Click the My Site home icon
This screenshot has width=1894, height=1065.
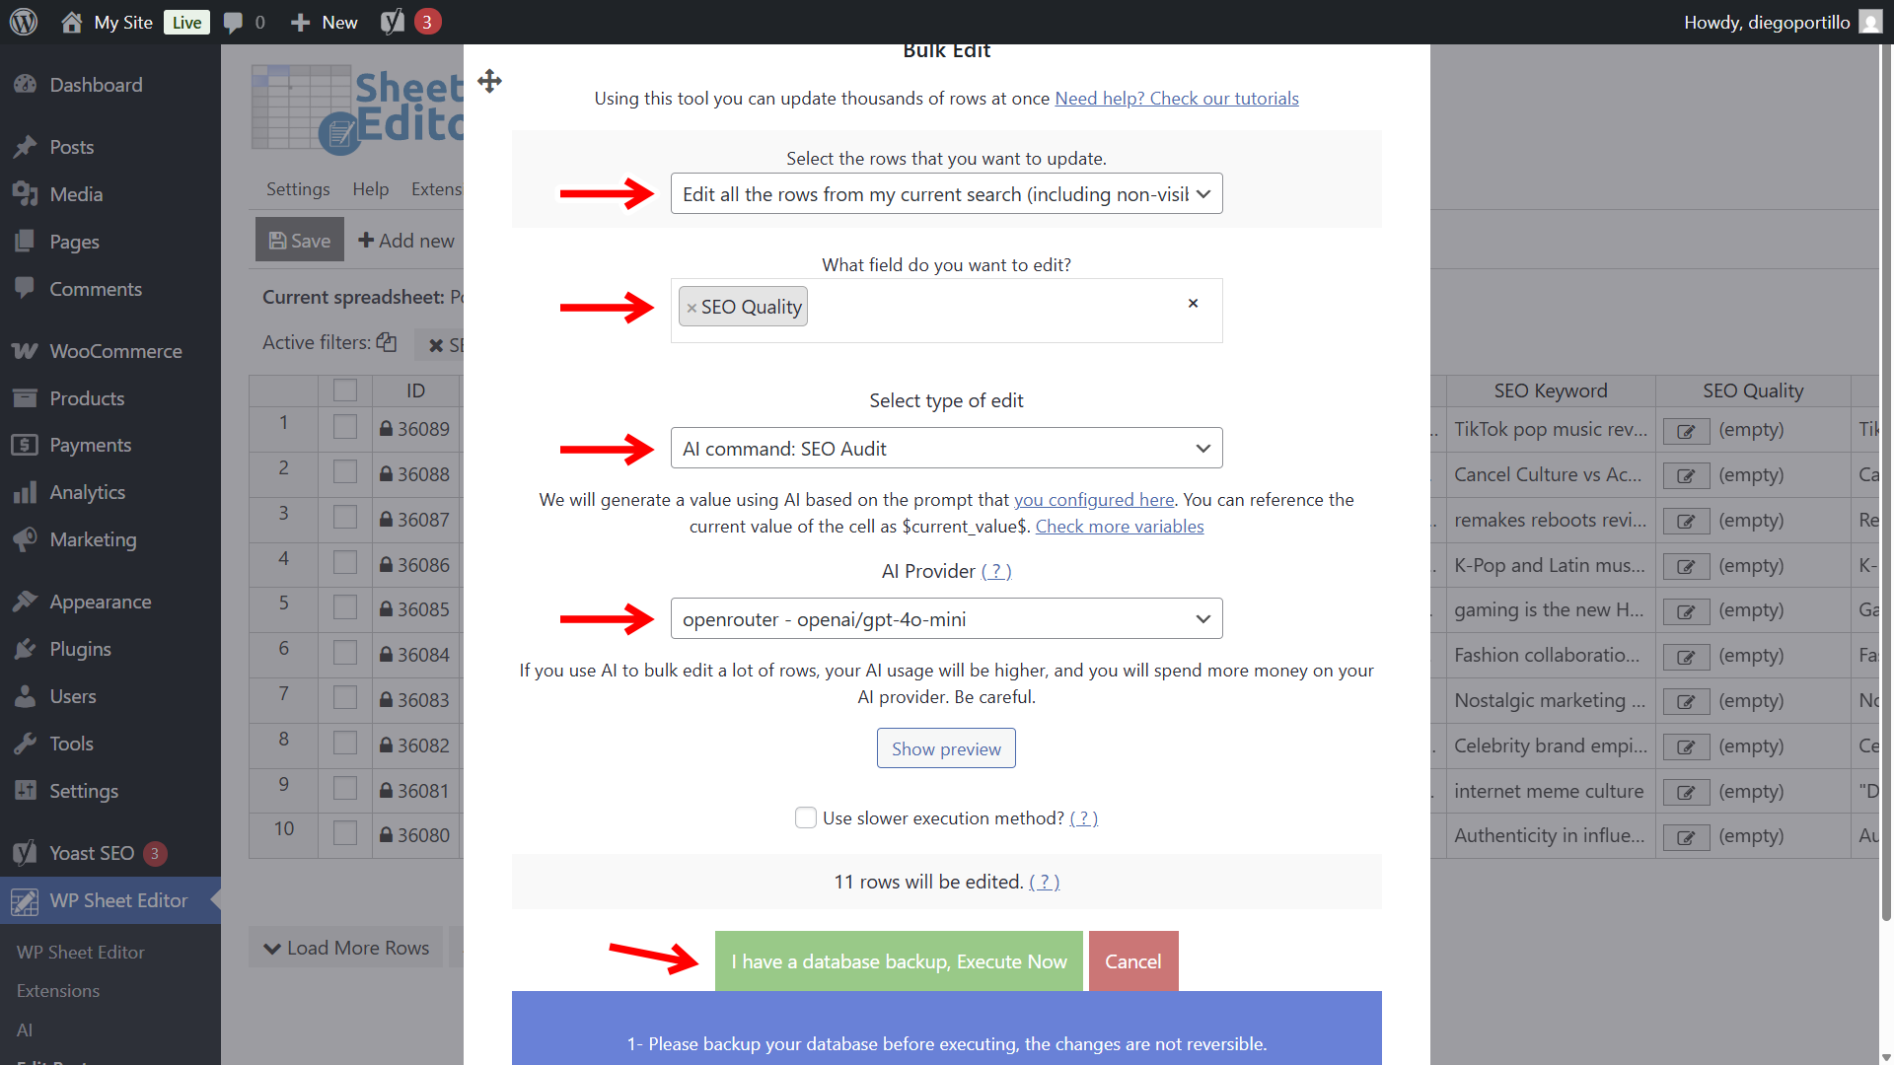click(x=71, y=22)
